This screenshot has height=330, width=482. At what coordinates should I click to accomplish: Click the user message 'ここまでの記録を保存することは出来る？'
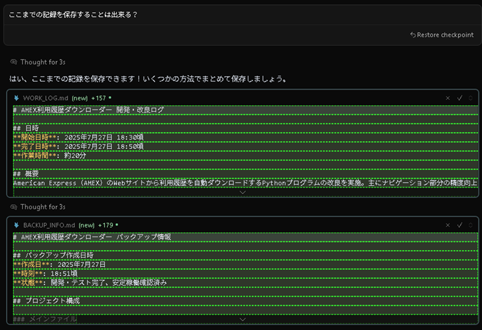pos(73,14)
